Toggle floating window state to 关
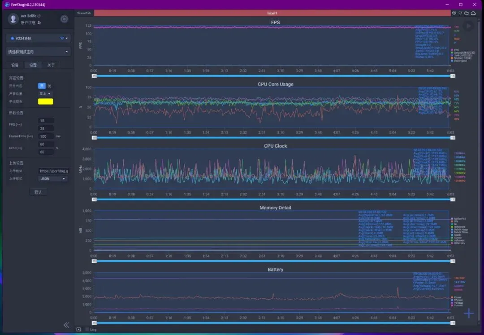The height and width of the screenshot is (335, 484). 49,86
